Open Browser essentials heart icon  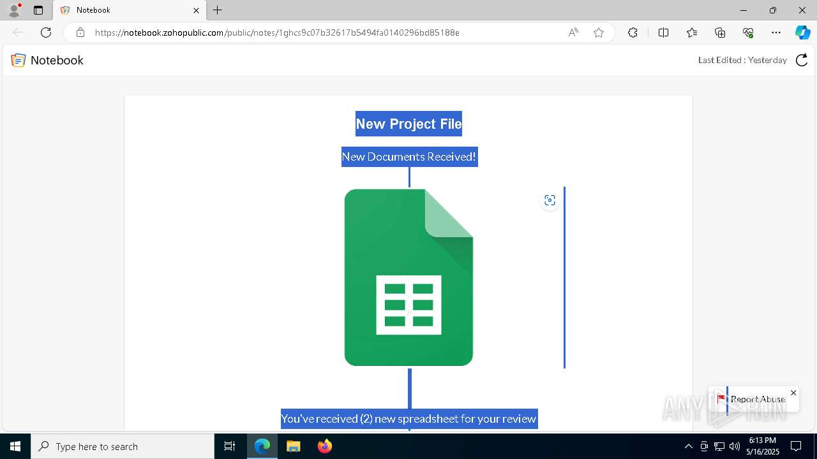point(748,33)
